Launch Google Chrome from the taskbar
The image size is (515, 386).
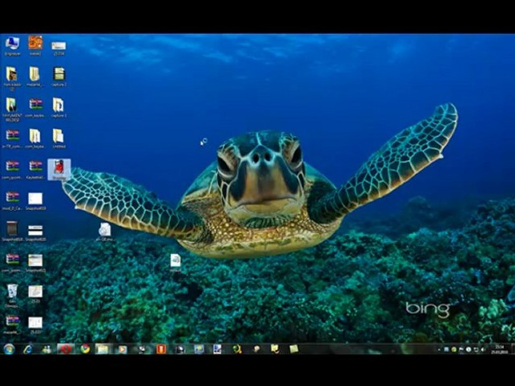(85, 349)
